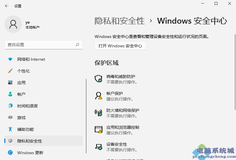
Task: Open the 个性化 settings page
Action: coord(44,71)
